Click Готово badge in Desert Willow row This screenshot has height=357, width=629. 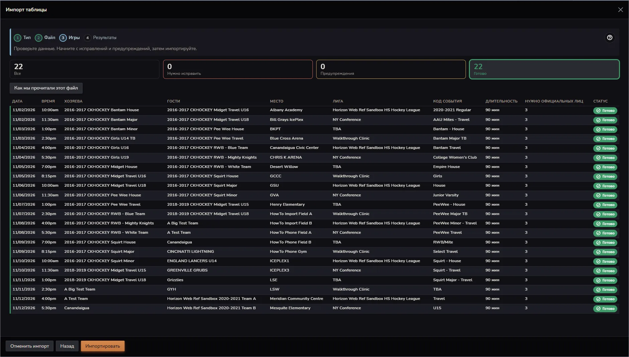605,167
